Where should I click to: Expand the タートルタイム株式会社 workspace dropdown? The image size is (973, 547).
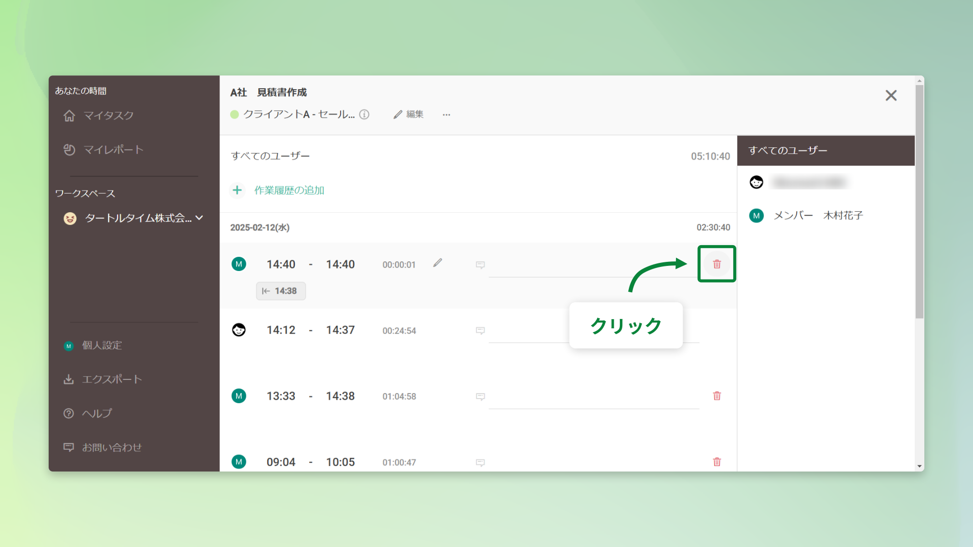coord(200,218)
